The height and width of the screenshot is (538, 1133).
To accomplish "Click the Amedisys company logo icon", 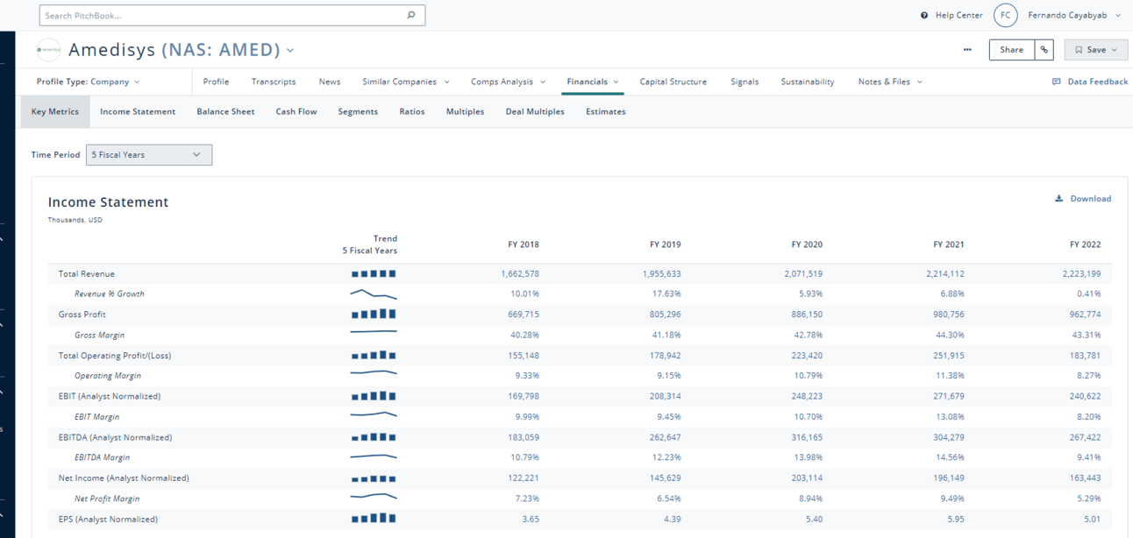I will (48, 50).
